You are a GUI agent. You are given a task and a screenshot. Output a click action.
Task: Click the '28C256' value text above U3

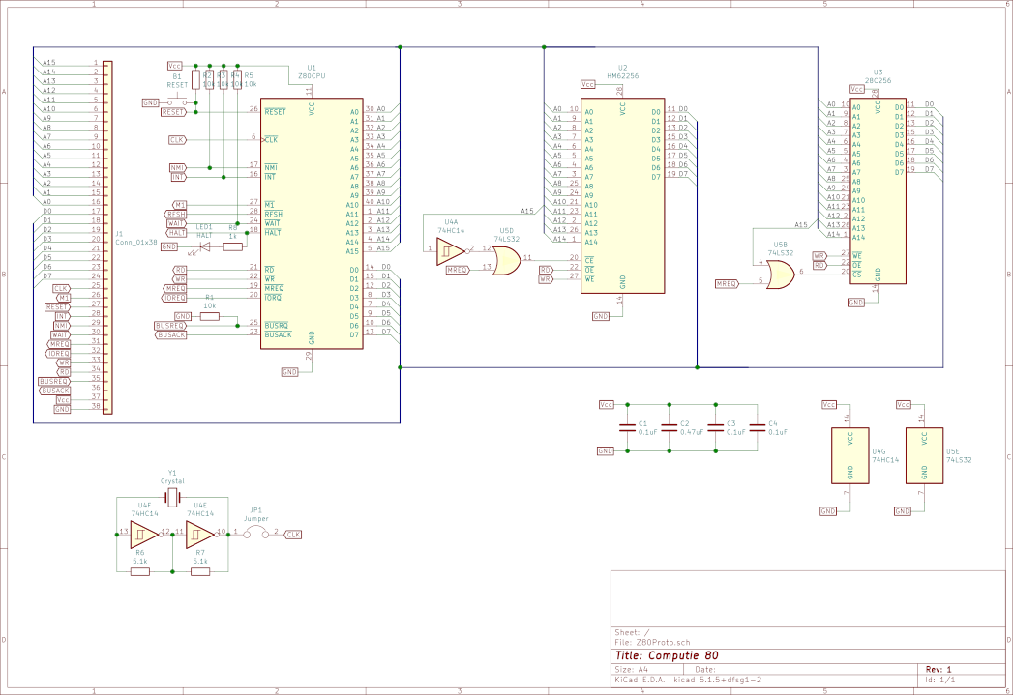tap(878, 81)
